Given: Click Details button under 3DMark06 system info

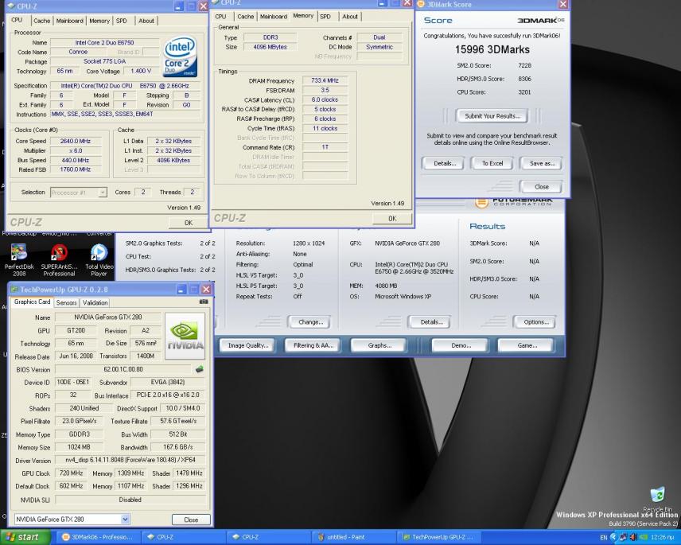Looking at the screenshot, I should tap(431, 322).
